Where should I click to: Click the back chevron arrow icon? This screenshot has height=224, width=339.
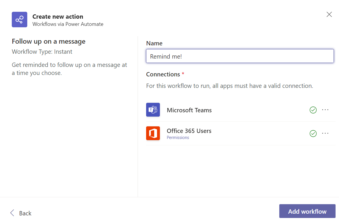coord(12,213)
